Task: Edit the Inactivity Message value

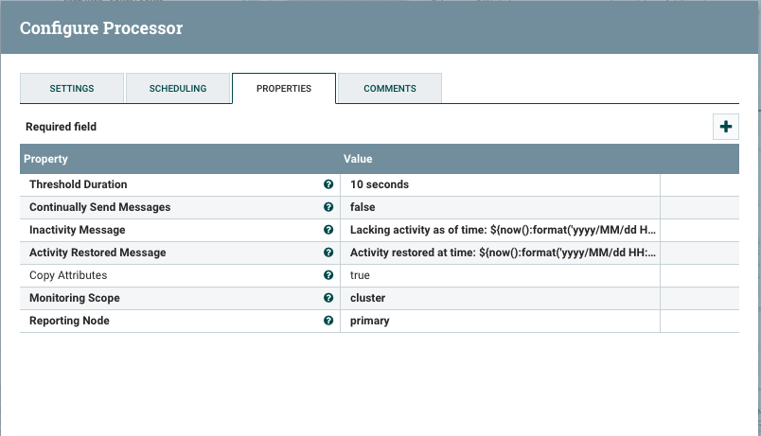Action: tap(500, 230)
